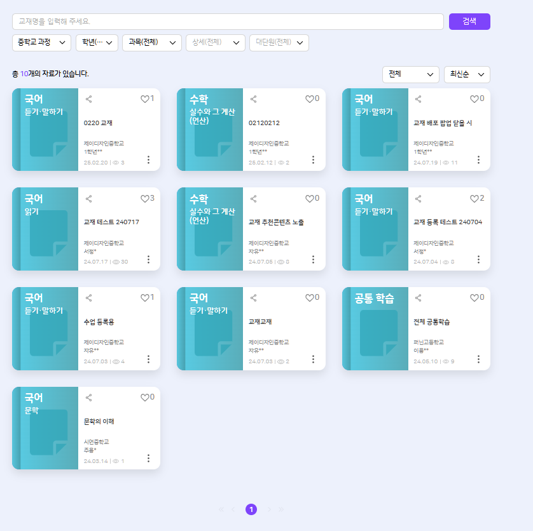Open kebab menu on 수업 등록용 card

pos(148,359)
